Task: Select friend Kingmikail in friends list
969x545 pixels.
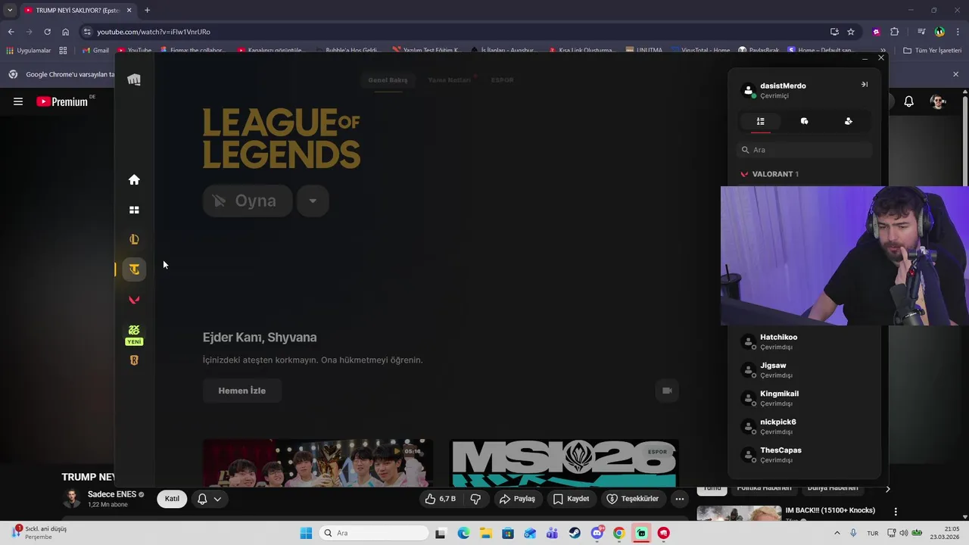Action: point(804,398)
